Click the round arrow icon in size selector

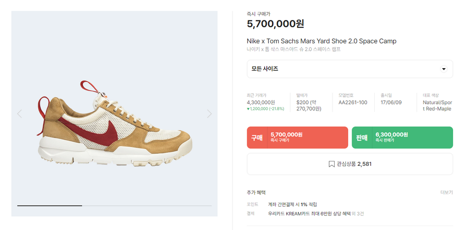click(x=443, y=69)
